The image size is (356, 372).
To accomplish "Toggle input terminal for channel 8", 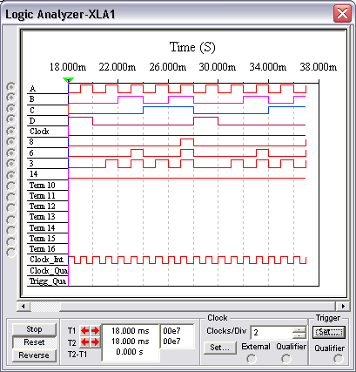I will (11, 141).
